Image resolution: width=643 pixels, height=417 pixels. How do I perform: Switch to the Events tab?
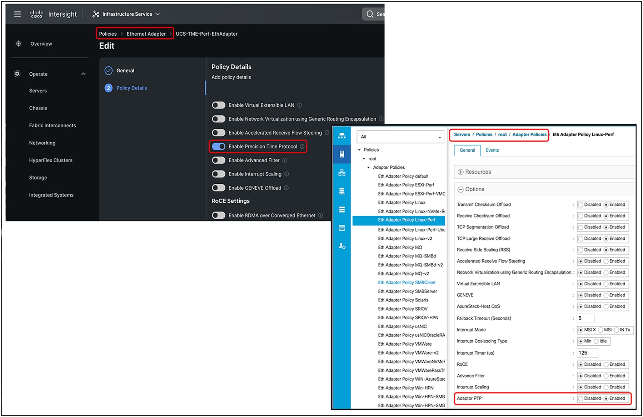[492, 150]
